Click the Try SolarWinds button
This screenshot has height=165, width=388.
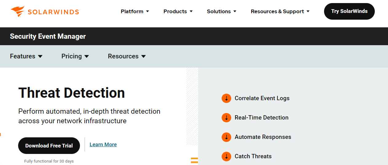349,11
